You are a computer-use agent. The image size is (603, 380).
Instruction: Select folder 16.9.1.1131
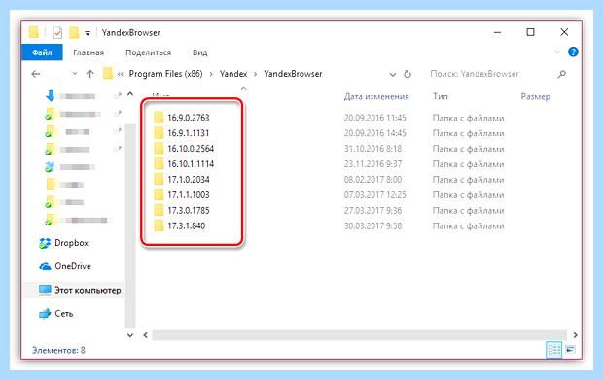point(189,133)
